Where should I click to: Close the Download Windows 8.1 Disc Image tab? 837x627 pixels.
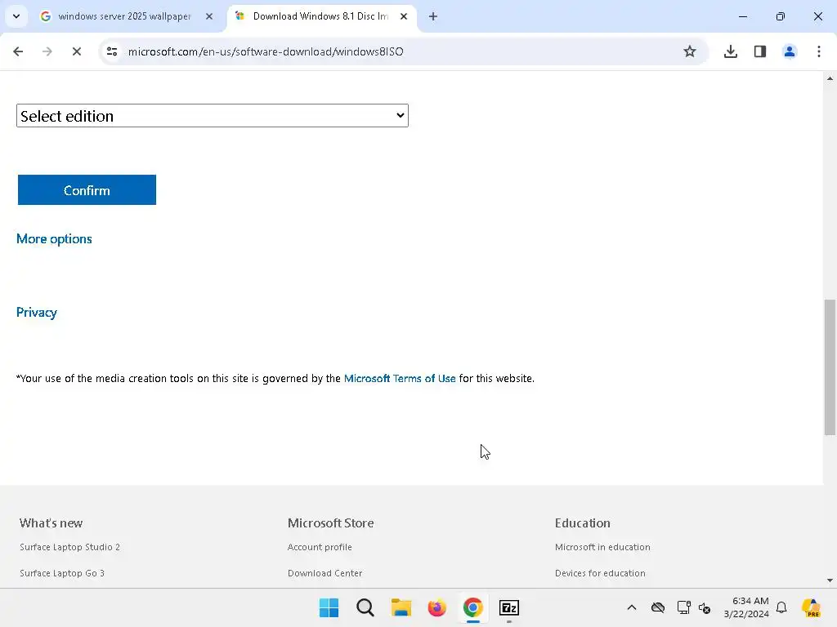coord(404,16)
